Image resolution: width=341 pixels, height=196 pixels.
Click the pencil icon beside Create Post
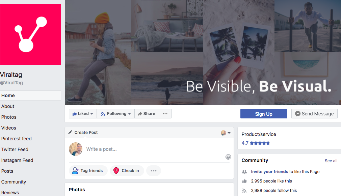click(x=70, y=133)
